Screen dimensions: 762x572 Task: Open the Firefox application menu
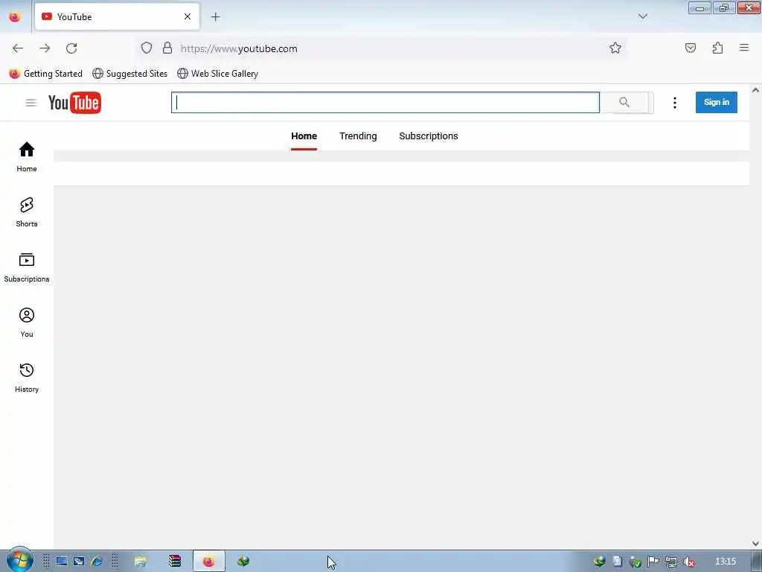744,48
